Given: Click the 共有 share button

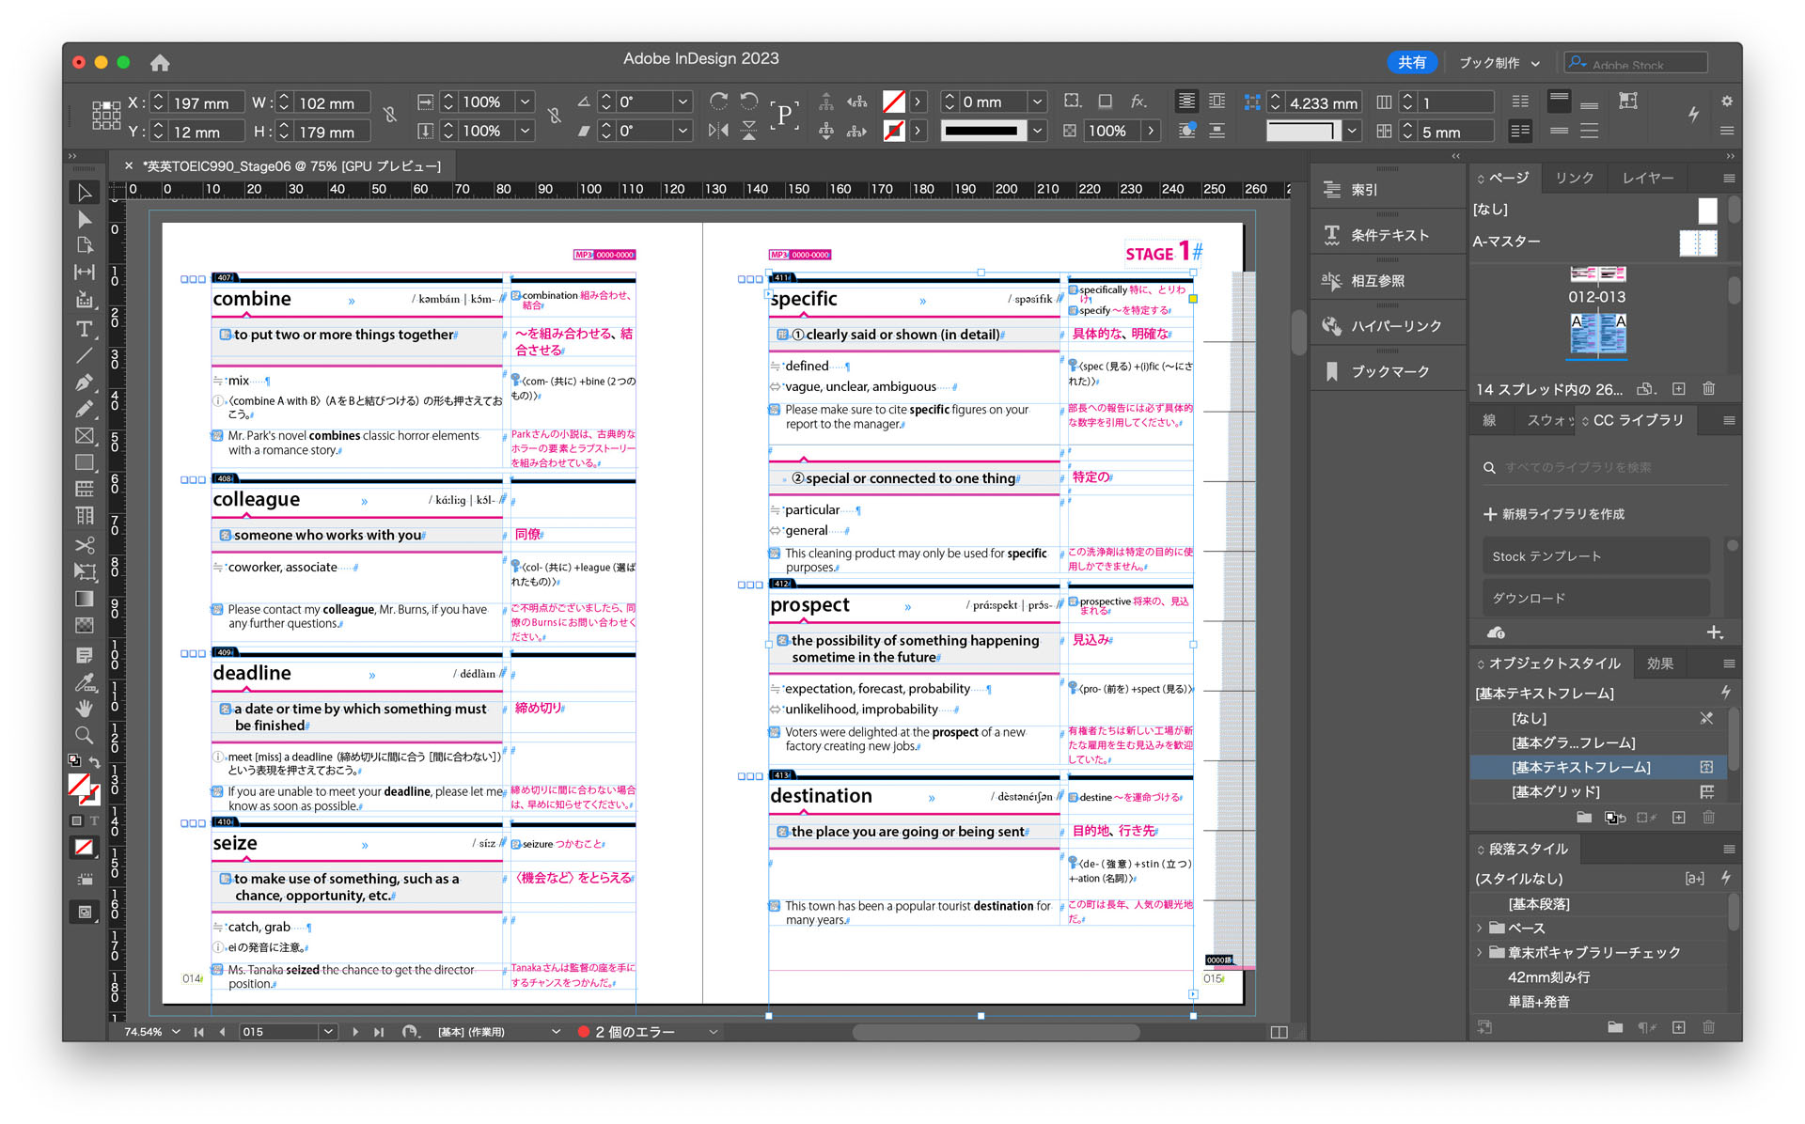Looking at the screenshot, I should [x=1411, y=62].
